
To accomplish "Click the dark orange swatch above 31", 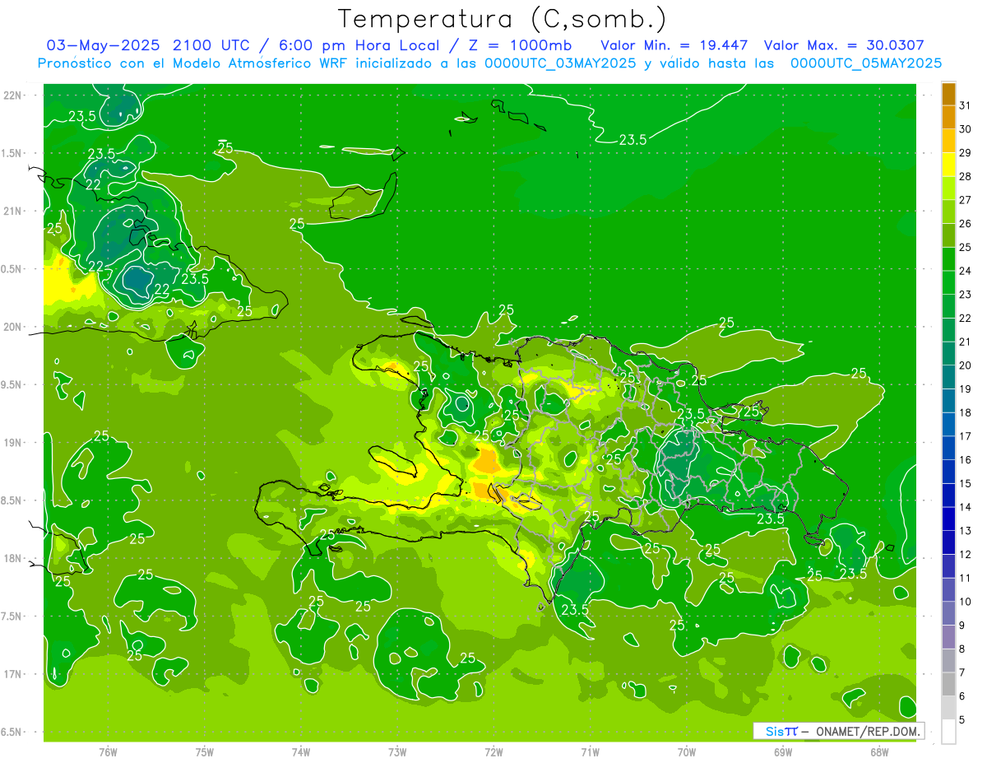I will [x=948, y=94].
